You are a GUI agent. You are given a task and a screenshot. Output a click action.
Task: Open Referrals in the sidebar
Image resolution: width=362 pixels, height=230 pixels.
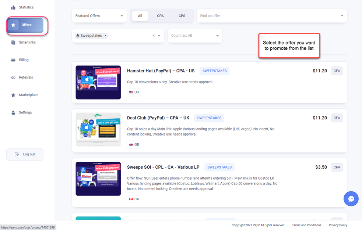(x=26, y=78)
